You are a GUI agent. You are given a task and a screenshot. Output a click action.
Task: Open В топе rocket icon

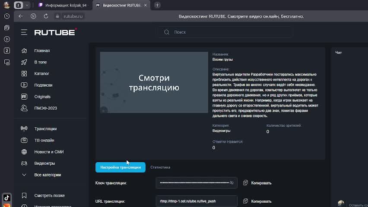pos(24,62)
